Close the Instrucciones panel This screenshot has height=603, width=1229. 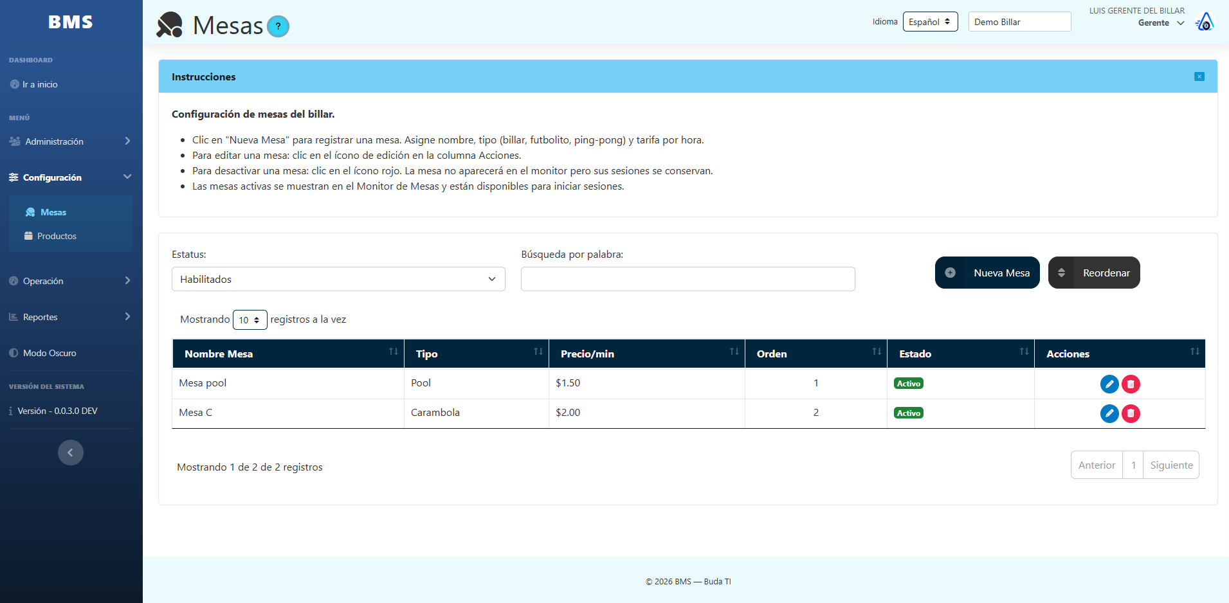pyautogui.click(x=1199, y=76)
